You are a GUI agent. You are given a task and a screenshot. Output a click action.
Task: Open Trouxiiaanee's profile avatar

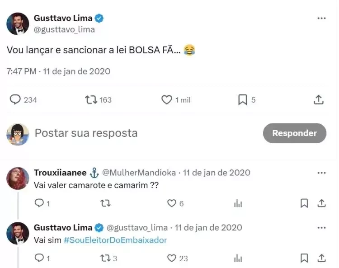[18, 179]
